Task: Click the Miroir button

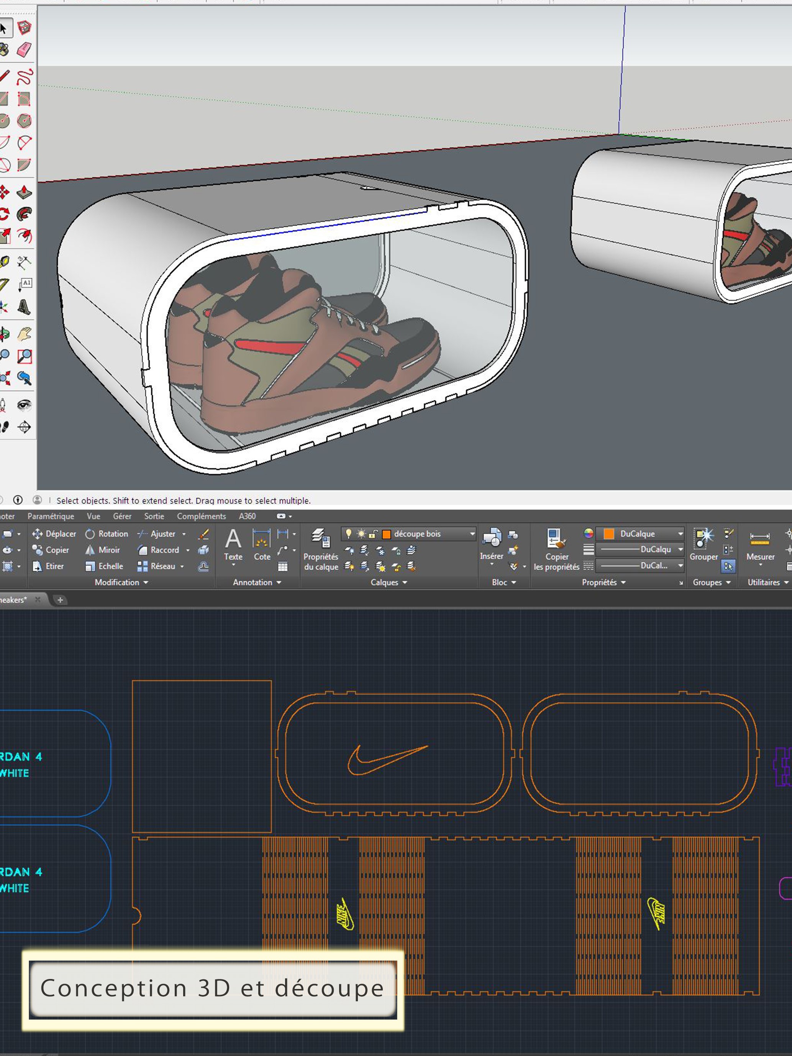Action: (102, 550)
